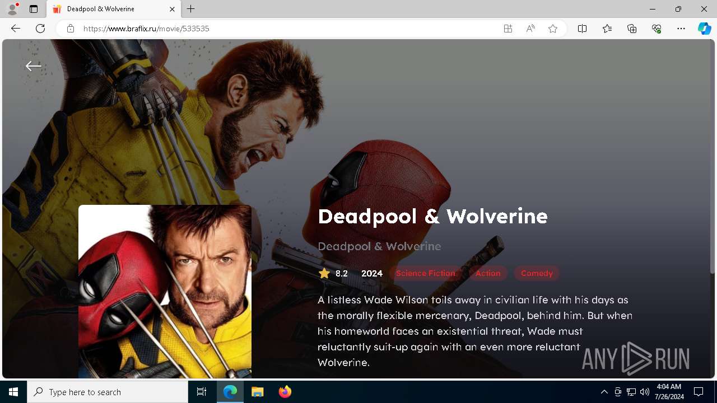Screen dimensions: 717x403
Task: Open Task View on the taskbar
Action: coord(202,392)
